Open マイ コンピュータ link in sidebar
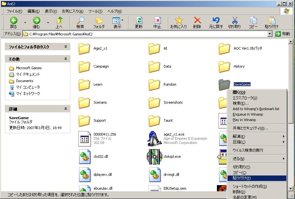 click(28, 87)
